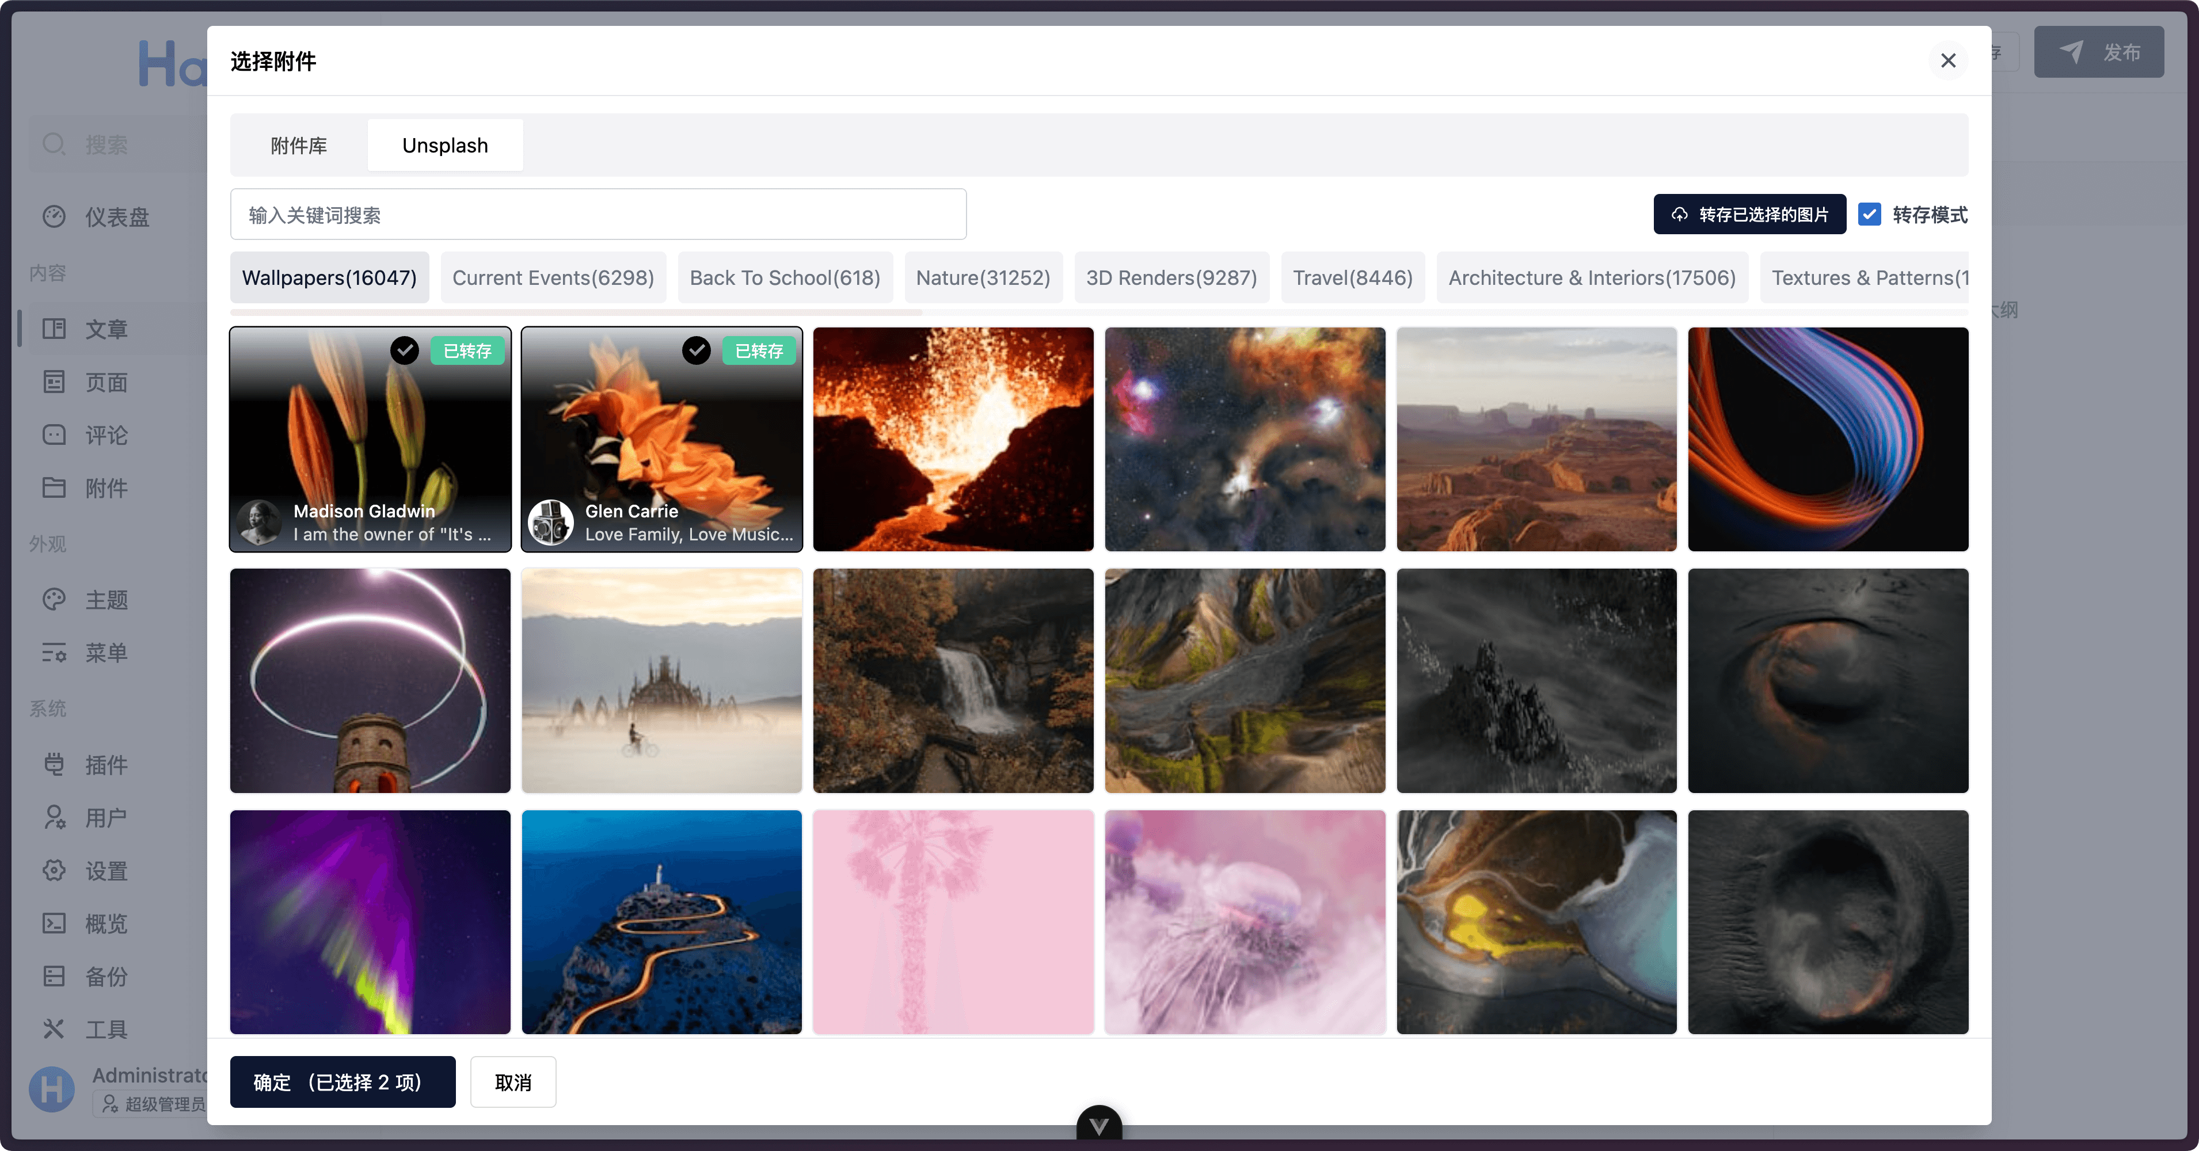Select Architecture & Interiors(17506) topic

pyautogui.click(x=1591, y=278)
